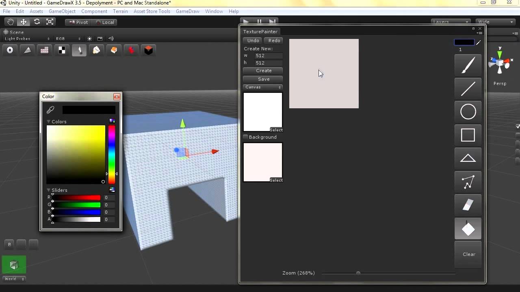Click the black-and-white checker tool

click(x=62, y=50)
